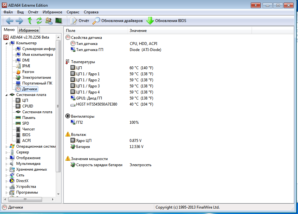Open the Файл menu
The width and height of the screenshot is (298, 214).
point(8,12)
